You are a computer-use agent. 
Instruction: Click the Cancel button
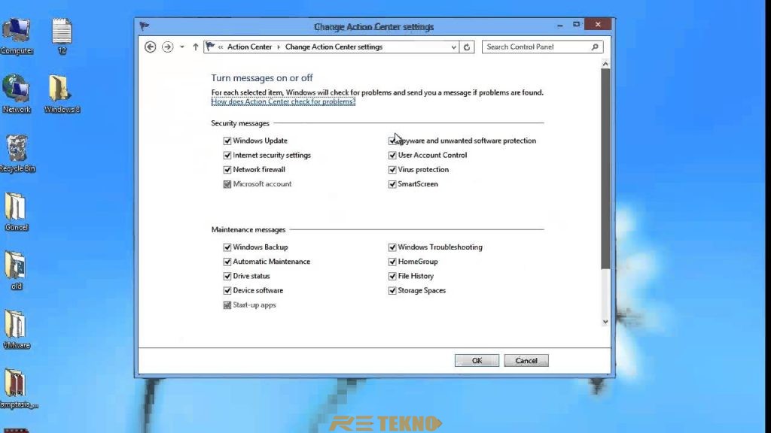[526, 360]
